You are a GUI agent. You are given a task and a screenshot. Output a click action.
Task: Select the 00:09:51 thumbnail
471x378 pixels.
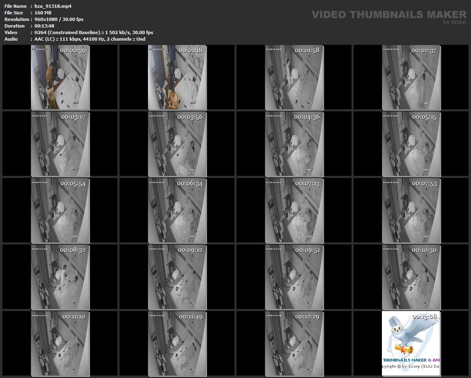pyautogui.click(x=294, y=277)
